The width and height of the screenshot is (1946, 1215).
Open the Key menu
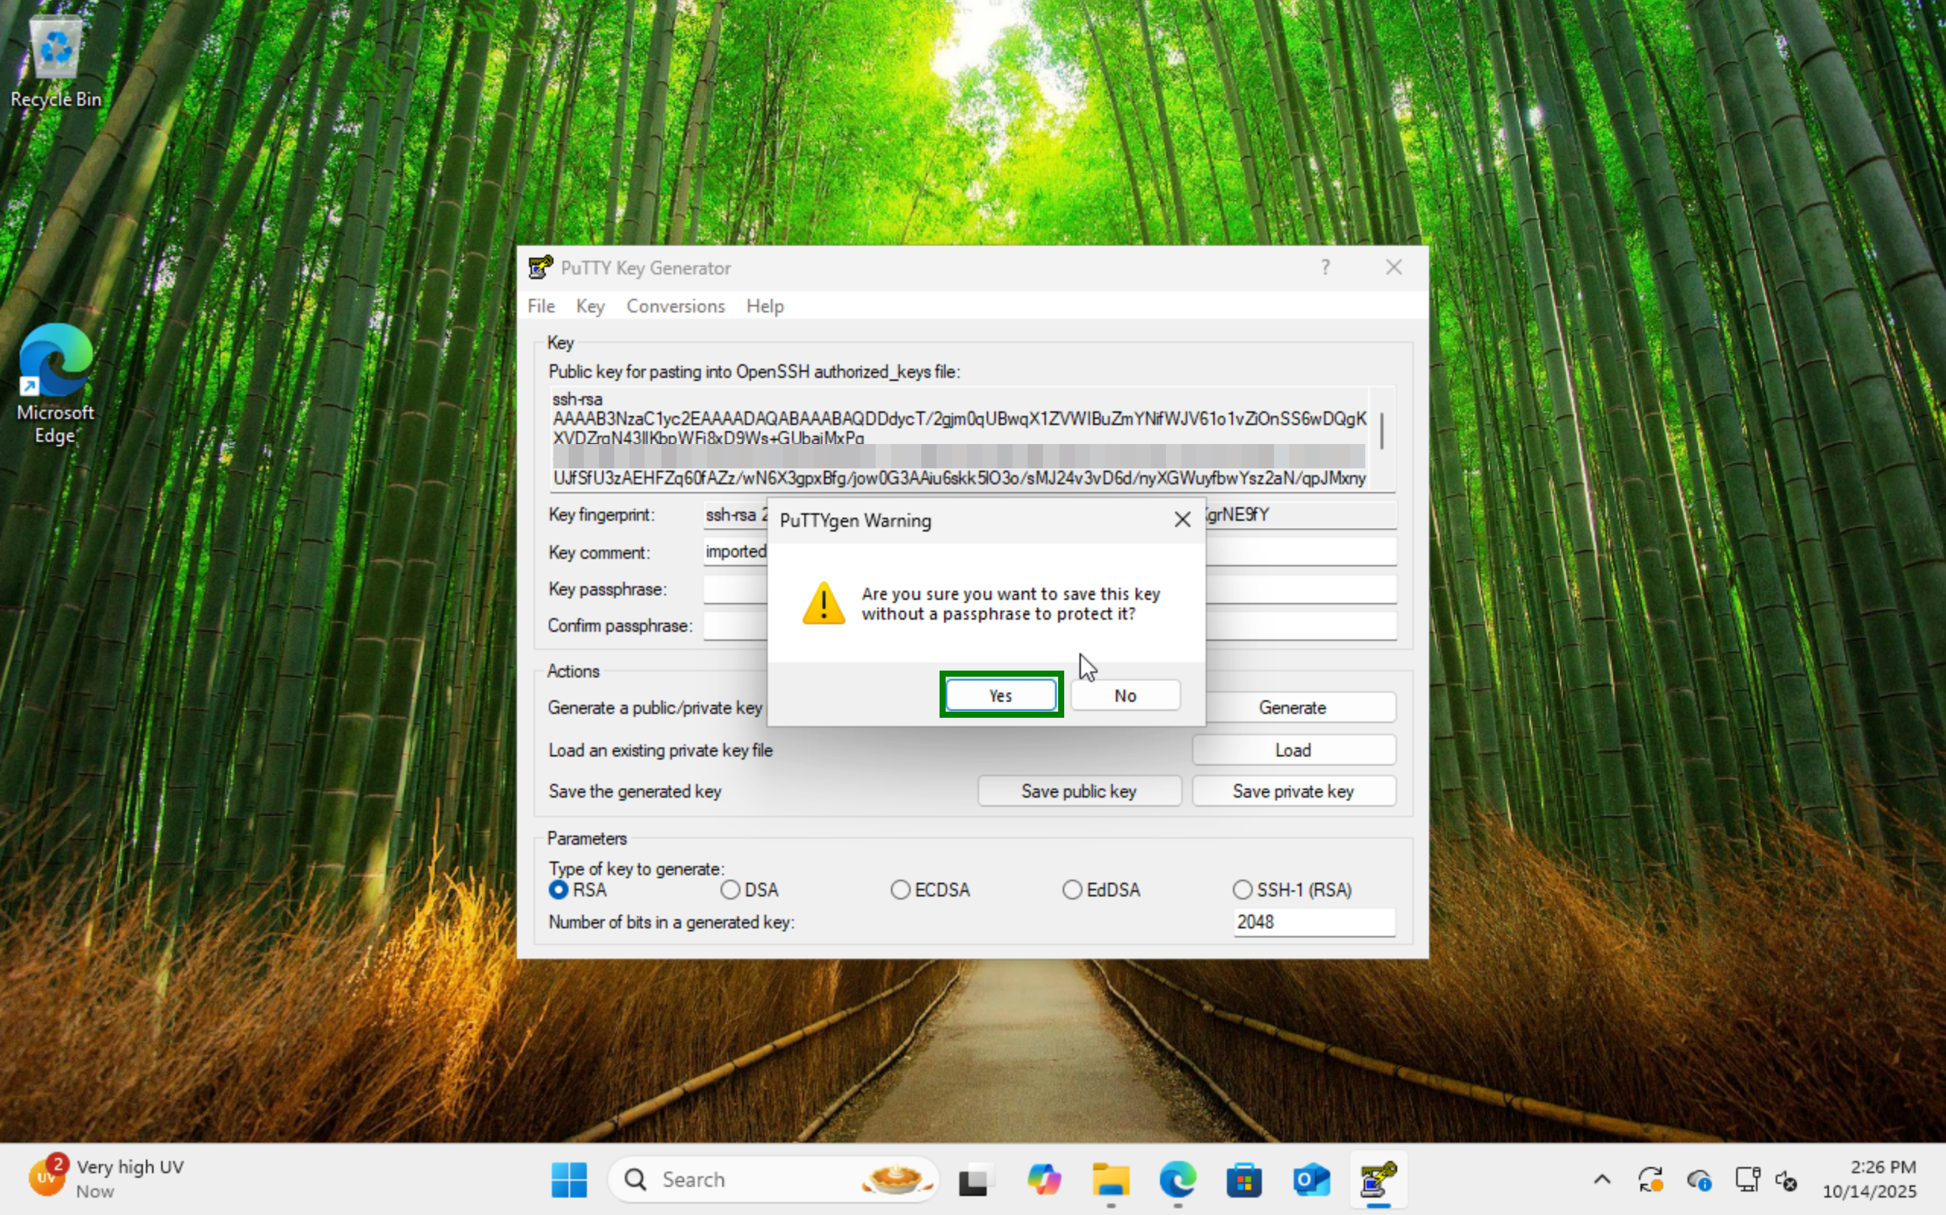pos(590,306)
